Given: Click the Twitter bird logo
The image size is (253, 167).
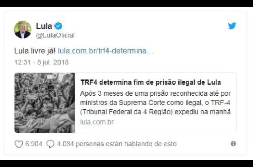Looking at the screenshot, I should point(232,26).
